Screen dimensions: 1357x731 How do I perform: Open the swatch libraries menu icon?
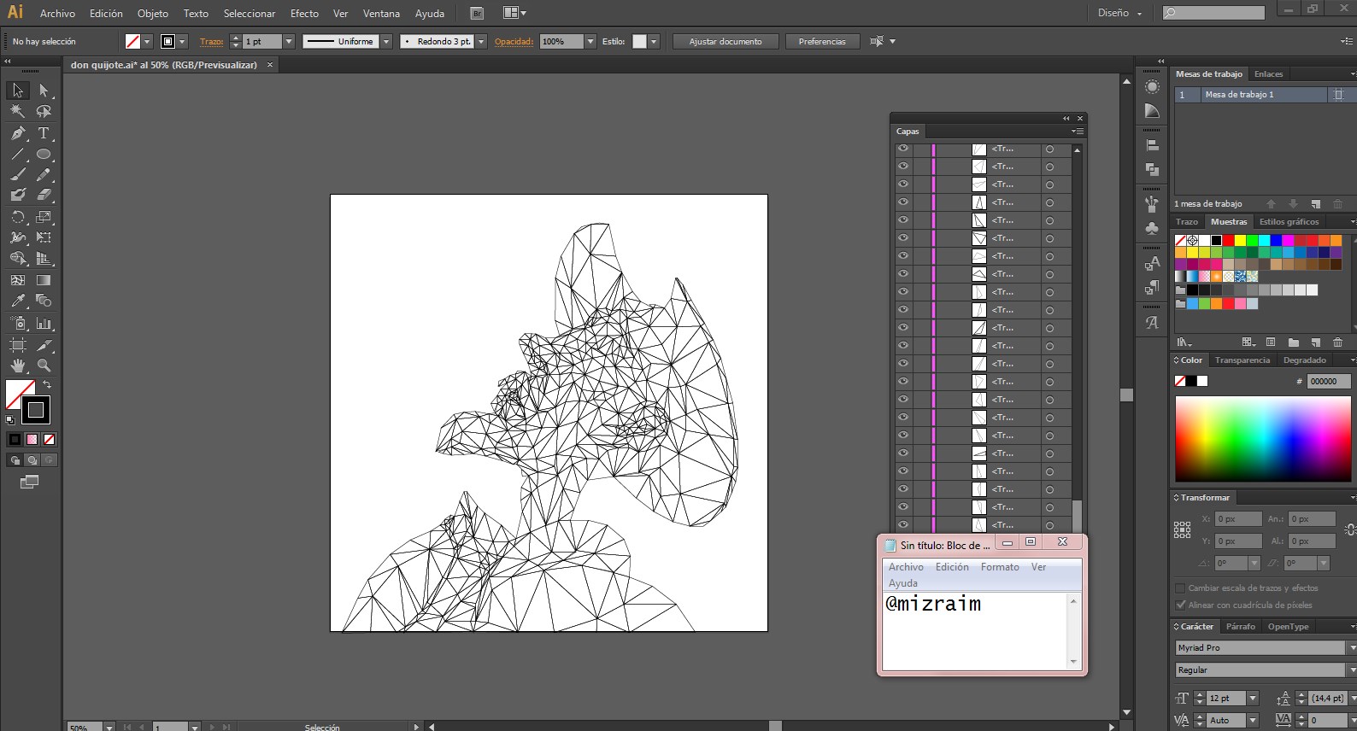coord(1184,342)
